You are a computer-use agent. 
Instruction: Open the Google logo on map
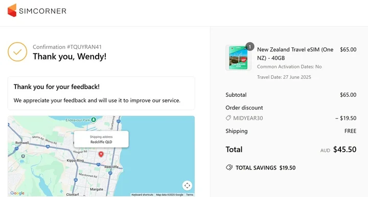coord(17,193)
